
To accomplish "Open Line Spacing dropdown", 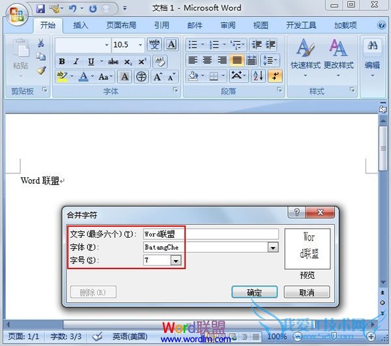I will [x=270, y=60].
